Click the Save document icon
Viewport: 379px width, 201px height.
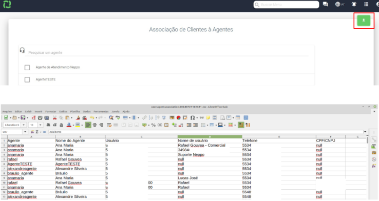23,117
